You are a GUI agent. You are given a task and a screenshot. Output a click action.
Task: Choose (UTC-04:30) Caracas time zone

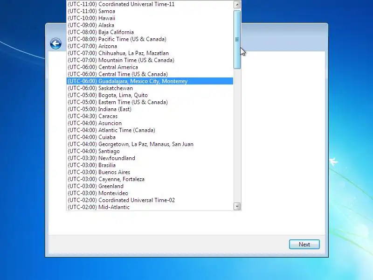click(150, 116)
